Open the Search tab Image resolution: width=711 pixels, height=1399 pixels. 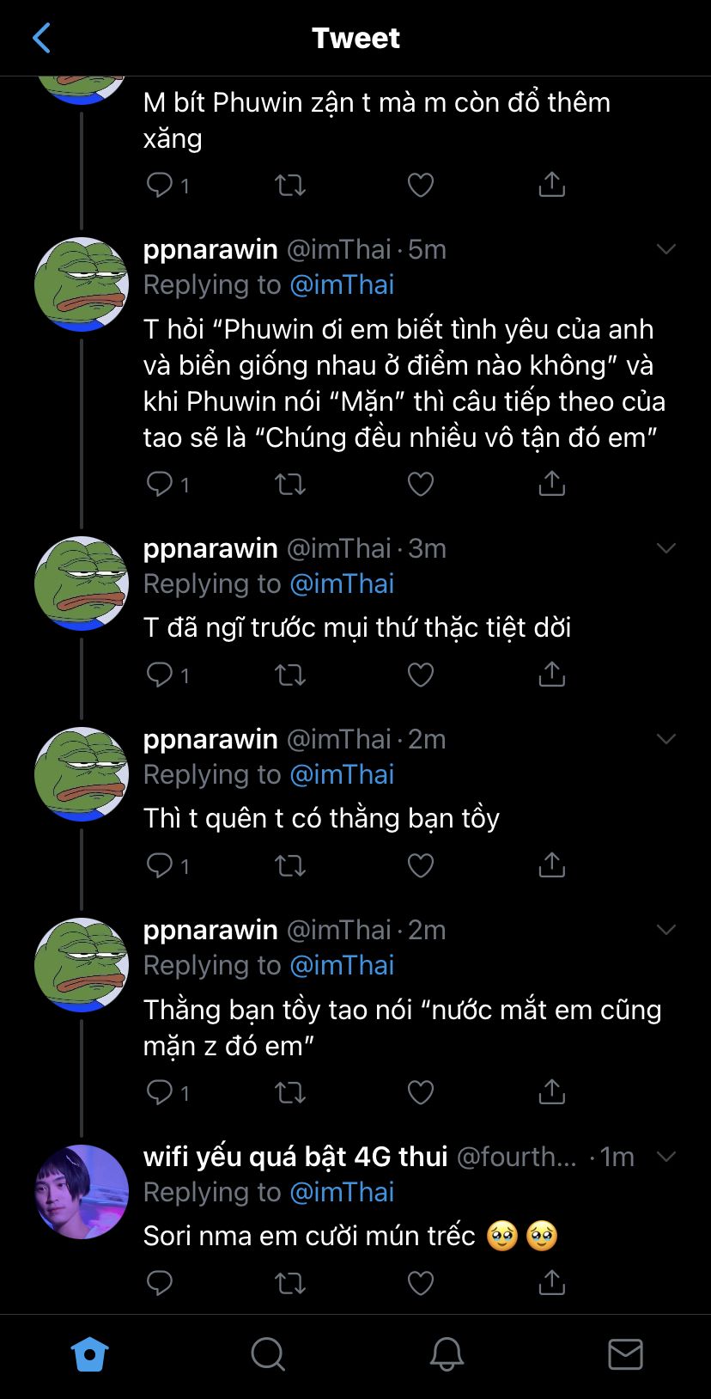268,1355
